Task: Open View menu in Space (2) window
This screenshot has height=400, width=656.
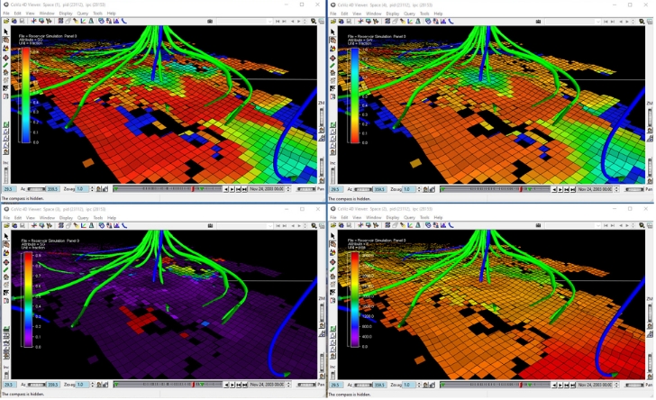Action: click(x=357, y=218)
